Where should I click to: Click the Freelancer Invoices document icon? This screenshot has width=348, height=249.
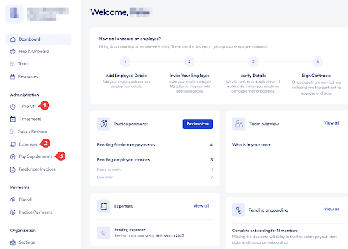(x=13, y=169)
